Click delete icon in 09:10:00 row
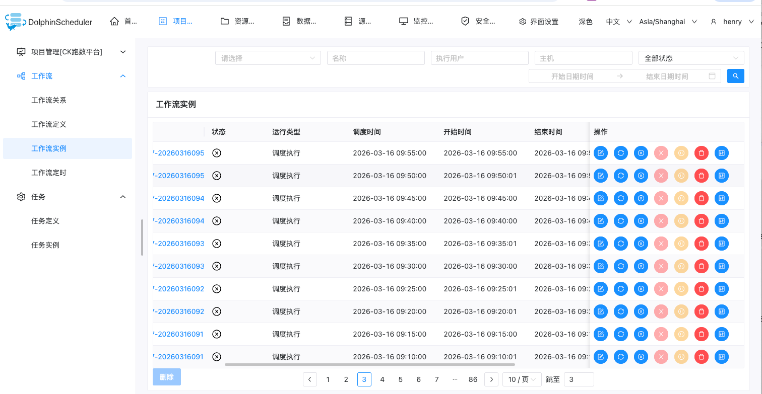This screenshot has width=762, height=394. click(702, 357)
